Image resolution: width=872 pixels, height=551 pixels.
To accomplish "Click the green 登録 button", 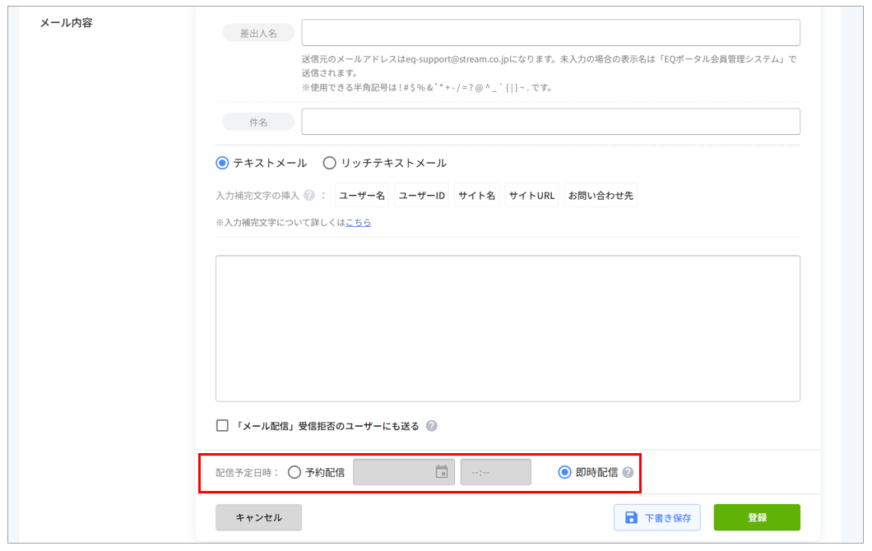I will [x=757, y=517].
